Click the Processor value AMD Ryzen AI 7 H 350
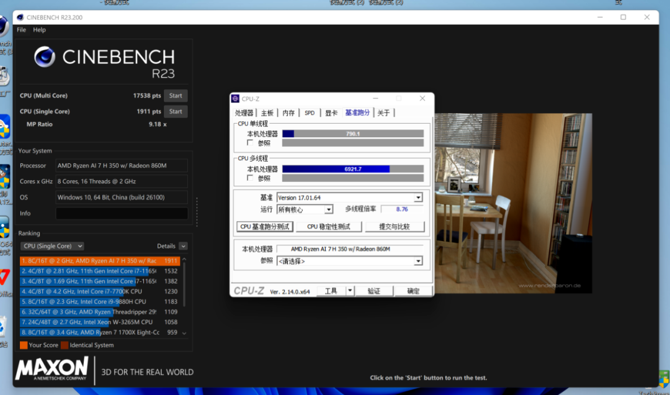 point(122,166)
